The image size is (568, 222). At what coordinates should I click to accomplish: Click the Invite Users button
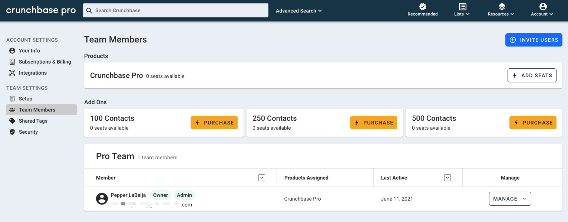tap(534, 40)
